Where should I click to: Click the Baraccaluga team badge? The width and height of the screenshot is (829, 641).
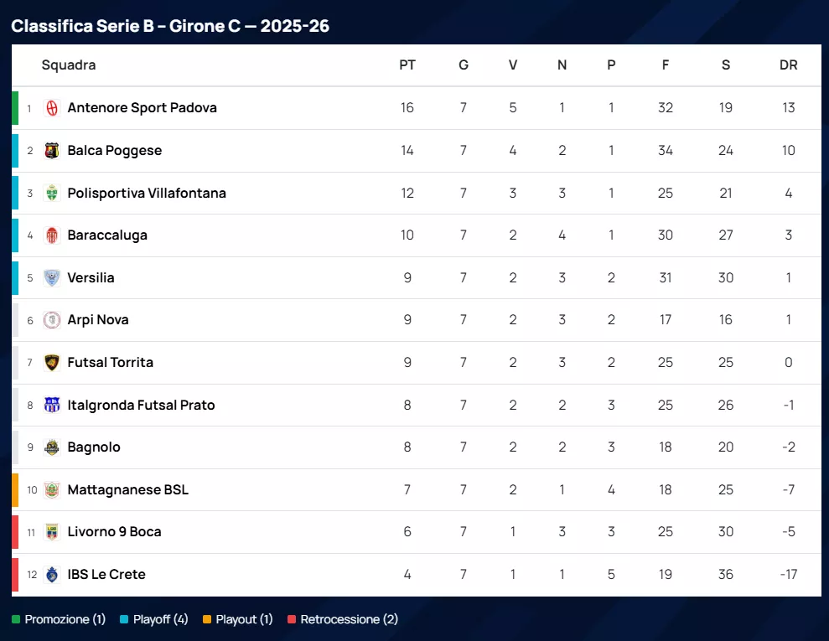52,235
